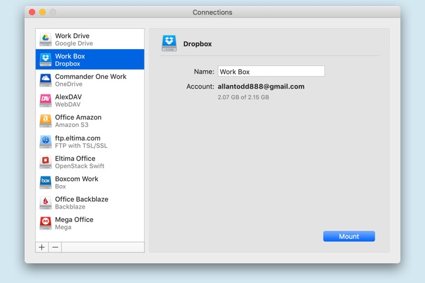Select the AlexDAV connection name
Viewport: 425px width, 283px height.
tap(68, 97)
